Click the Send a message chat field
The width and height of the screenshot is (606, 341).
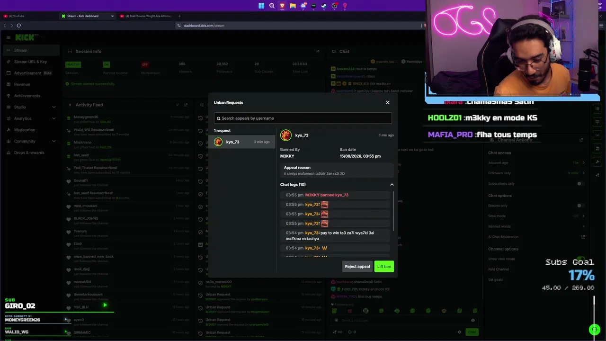coord(405,321)
